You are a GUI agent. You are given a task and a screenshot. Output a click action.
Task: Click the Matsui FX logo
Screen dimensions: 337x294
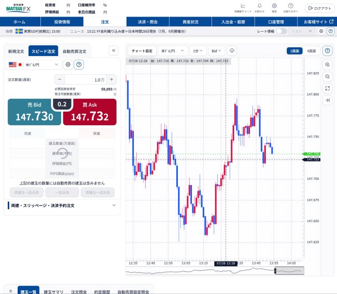pyautogui.click(x=18, y=8)
